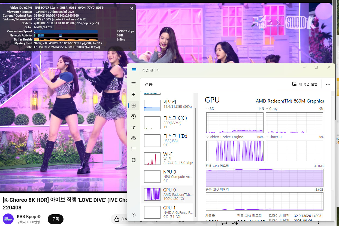This screenshot has width=339, height=226.
Task: Click 새 작업 실행 button
Action: [305, 84]
